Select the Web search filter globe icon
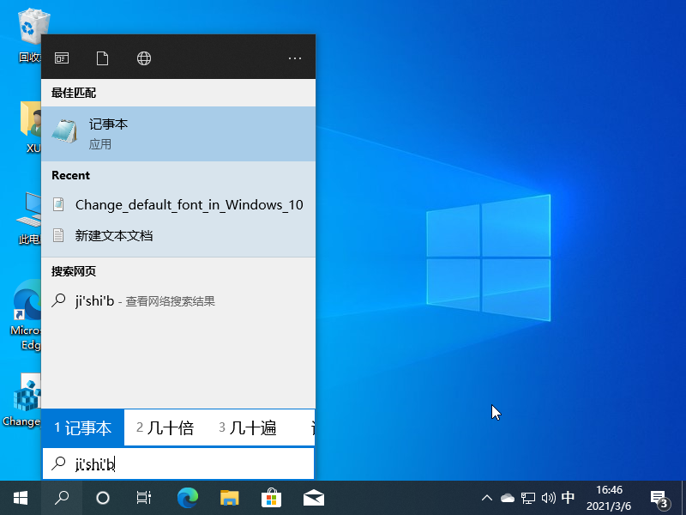The width and height of the screenshot is (686, 515). tap(143, 58)
